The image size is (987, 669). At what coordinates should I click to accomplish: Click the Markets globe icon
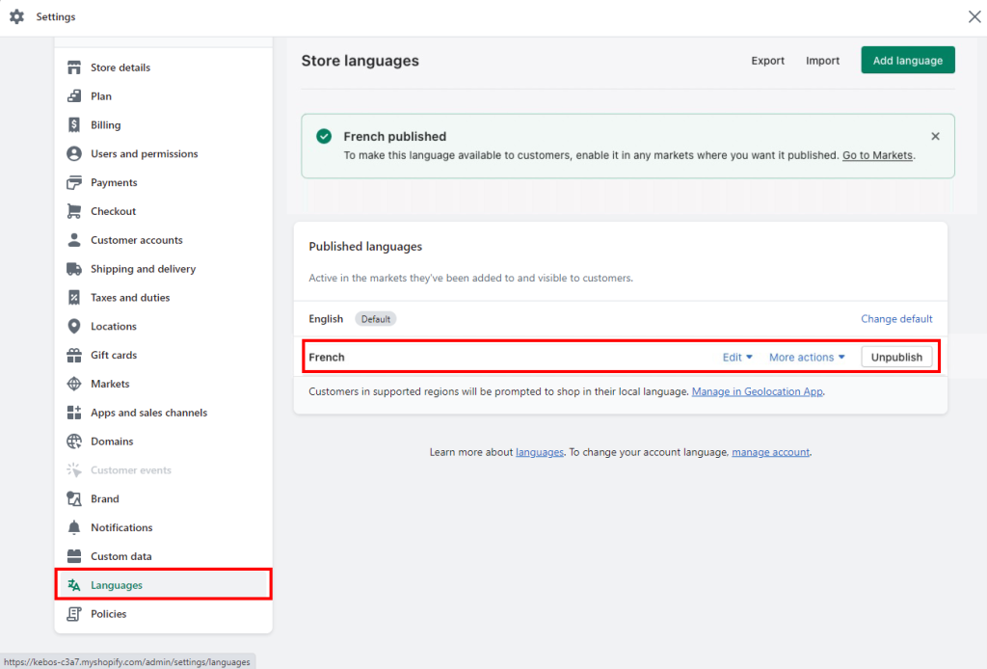click(74, 384)
